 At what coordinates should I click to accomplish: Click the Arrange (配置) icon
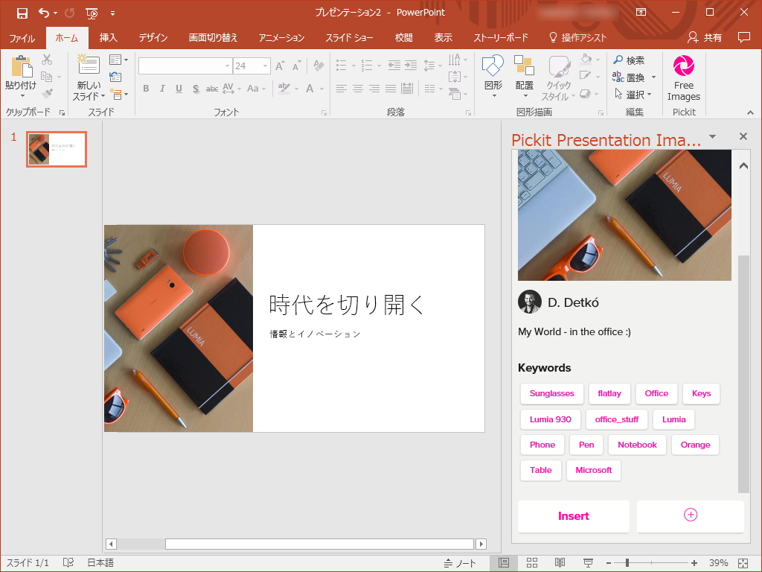click(524, 69)
